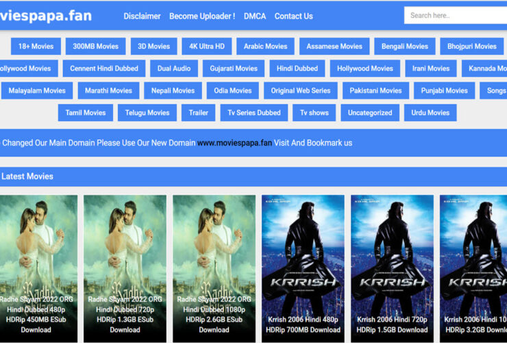The height and width of the screenshot is (343, 507).
Task: Open Radhe Shyam 1080p 2.6GB poster
Action: coord(214,268)
